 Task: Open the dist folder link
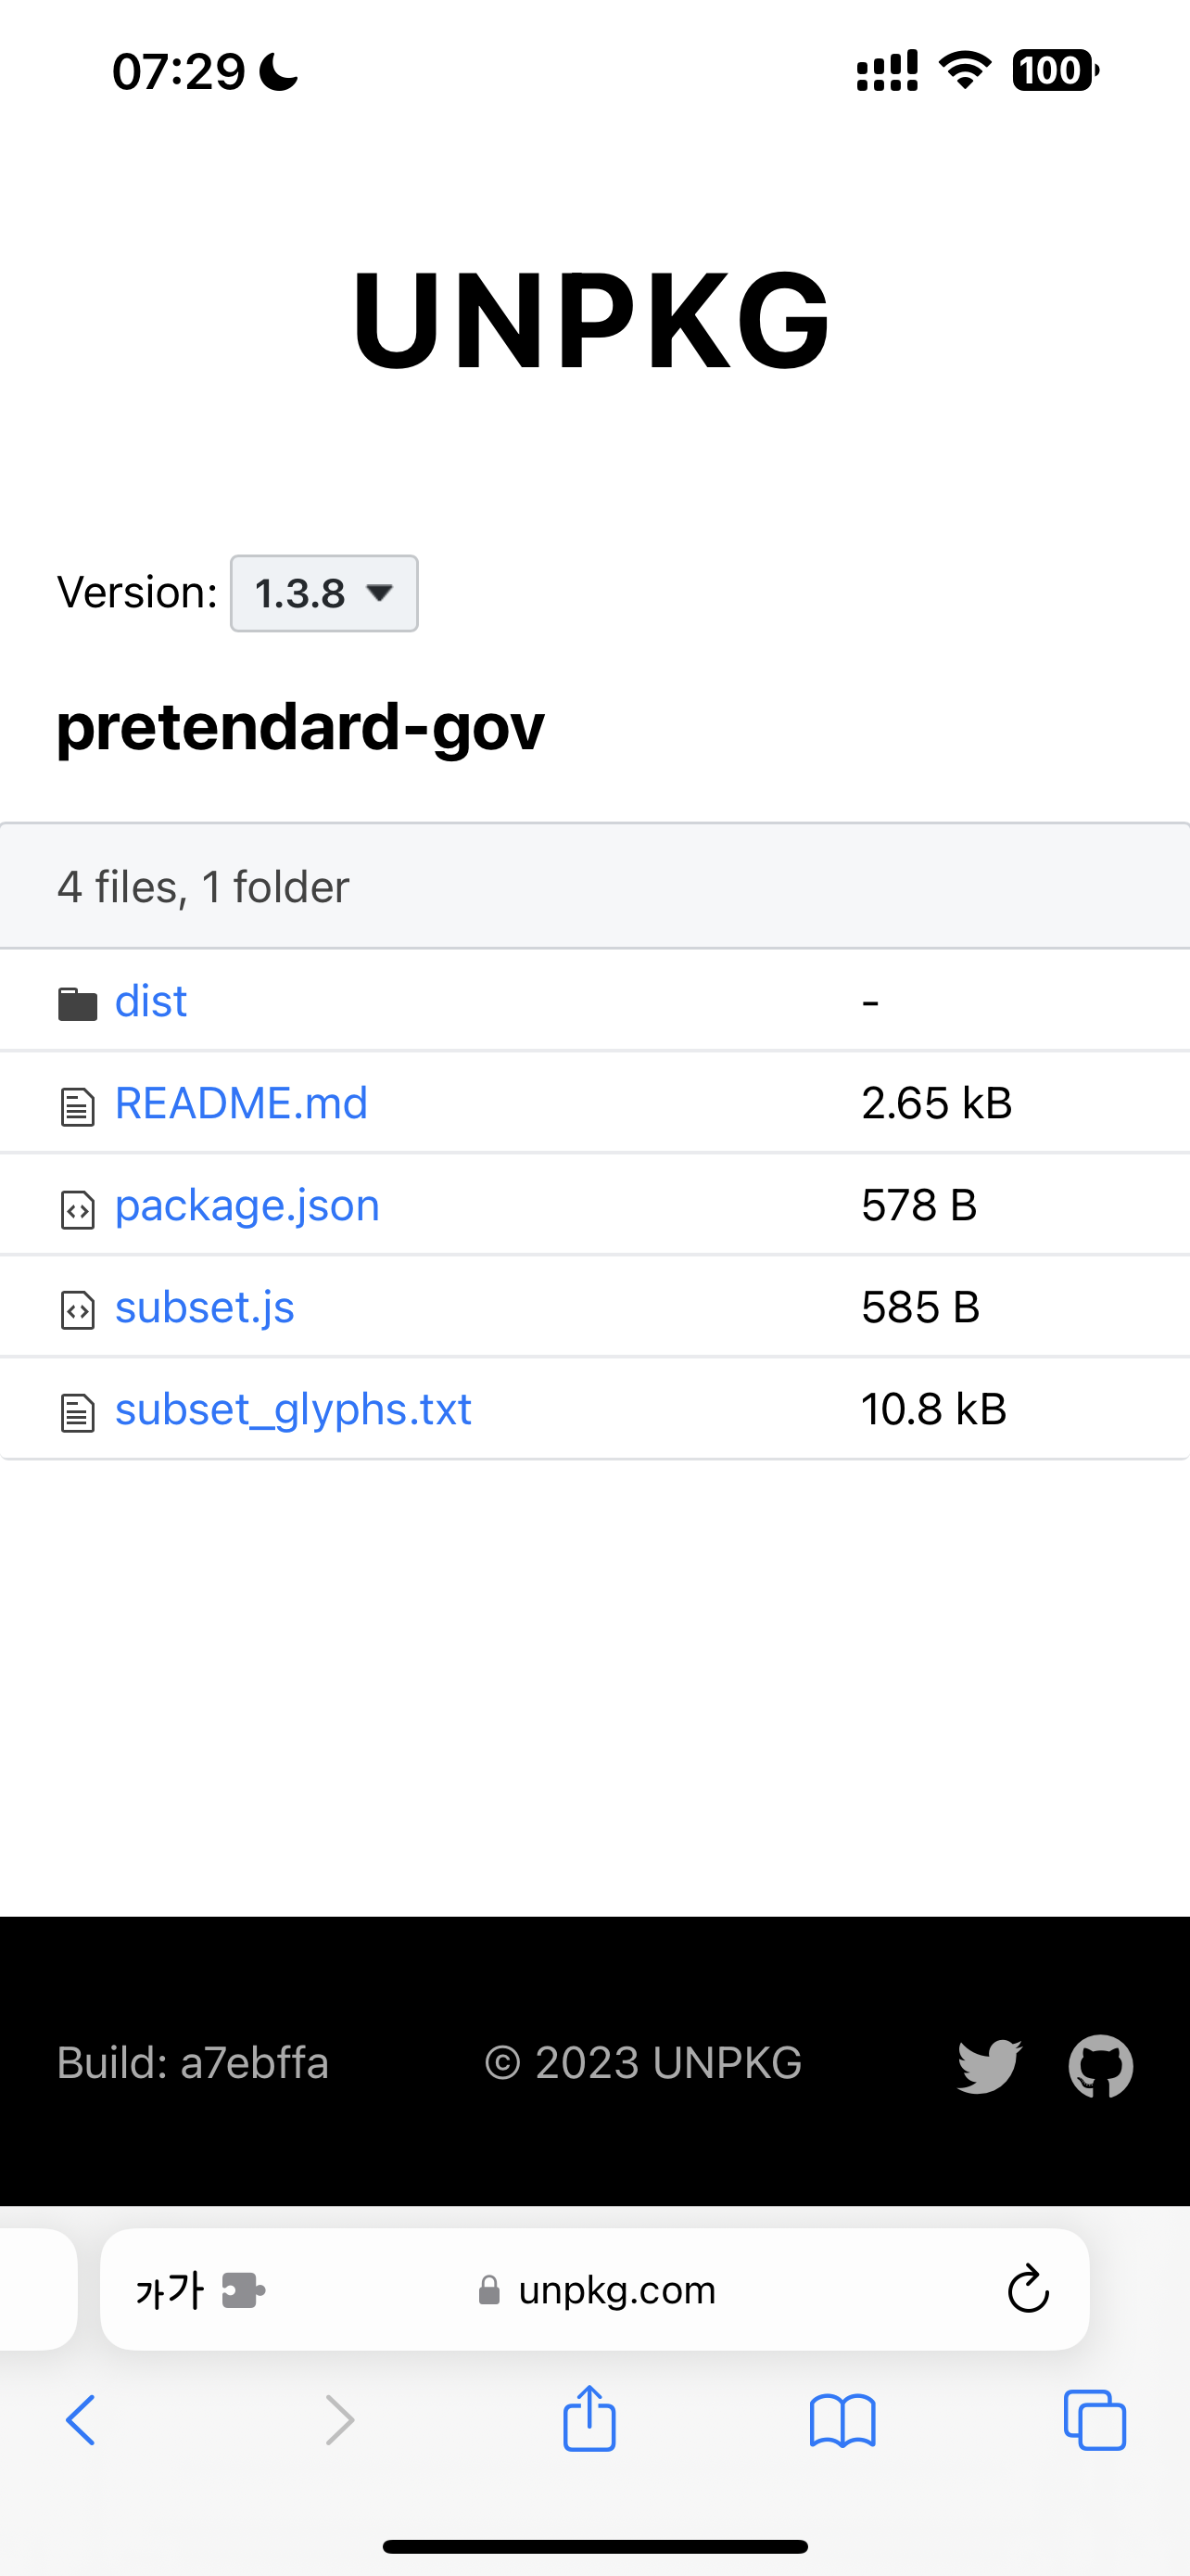(x=150, y=1001)
